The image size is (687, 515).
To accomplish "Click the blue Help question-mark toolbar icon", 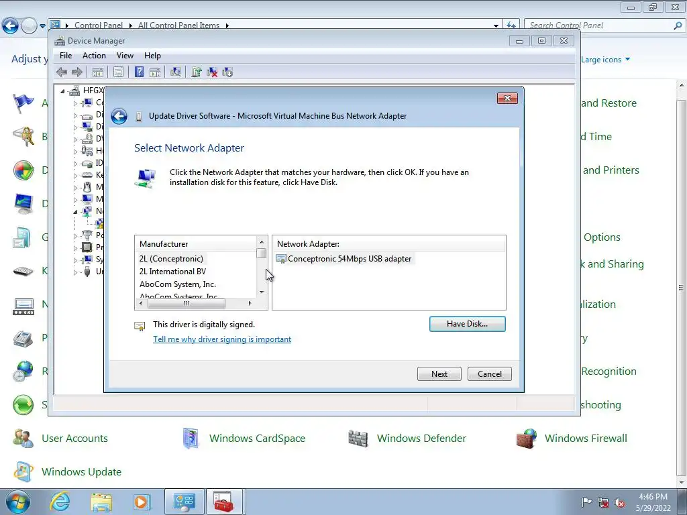I will [139, 72].
